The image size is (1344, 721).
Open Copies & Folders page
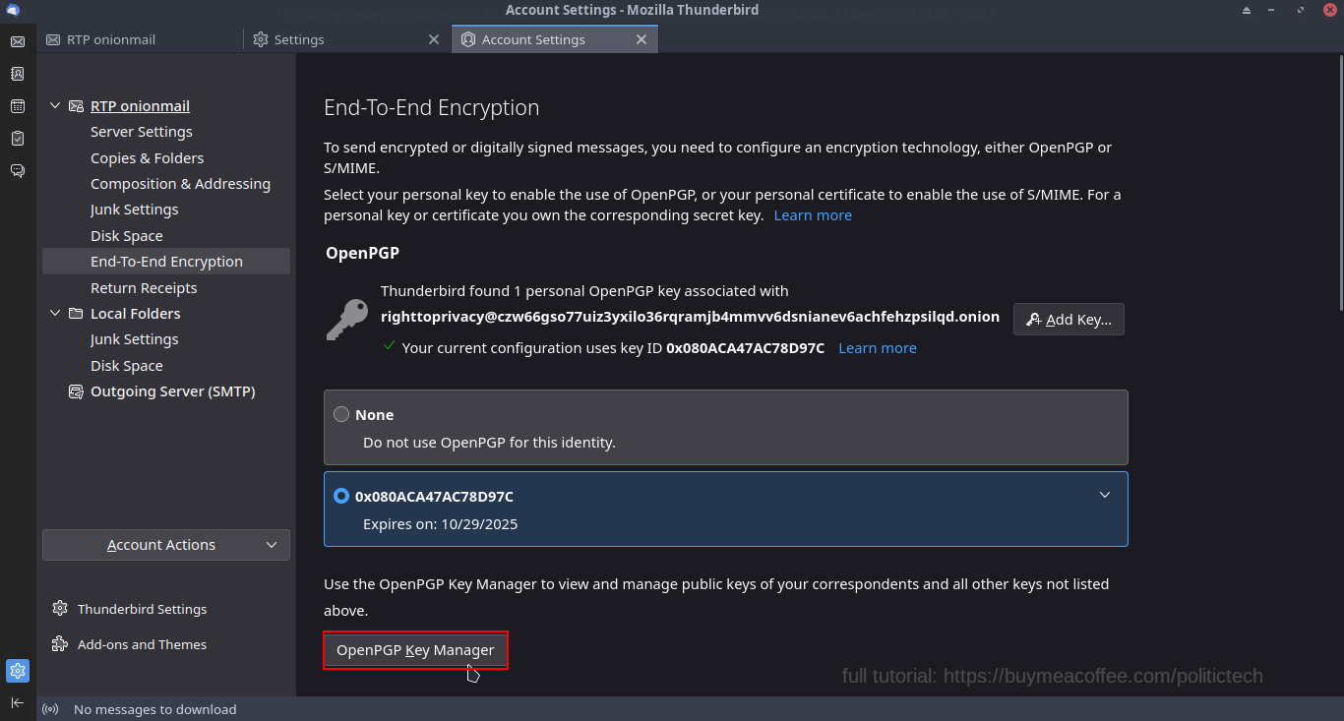click(148, 158)
